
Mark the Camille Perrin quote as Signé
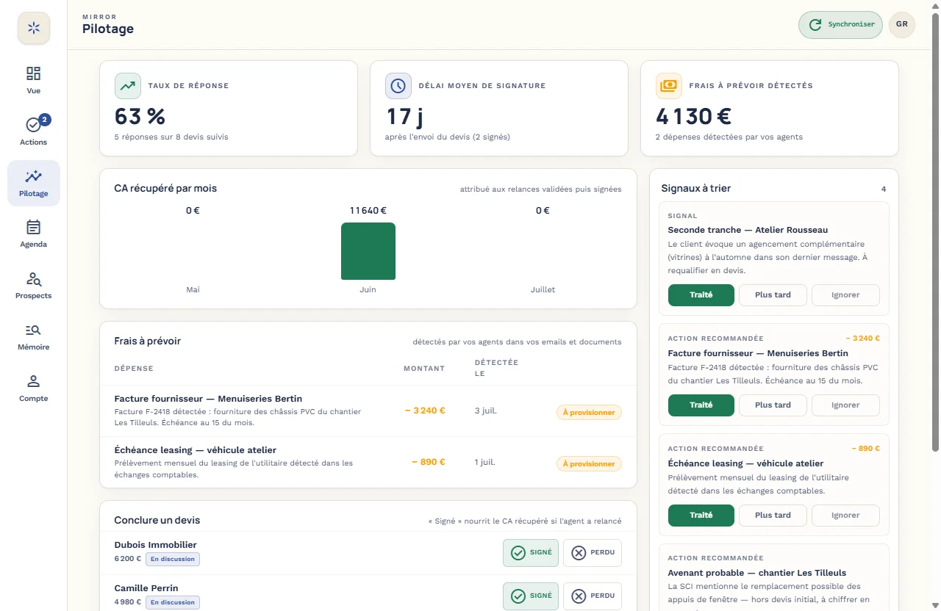tap(531, 596)
